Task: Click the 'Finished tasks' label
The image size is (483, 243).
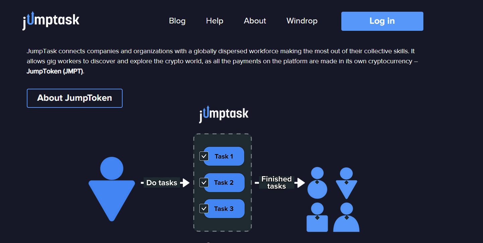Action: point(276,182)
